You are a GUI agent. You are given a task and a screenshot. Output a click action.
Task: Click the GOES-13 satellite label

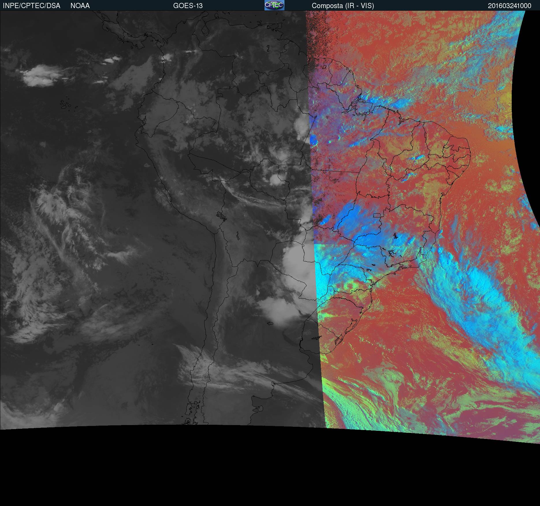tap(188, 6)
